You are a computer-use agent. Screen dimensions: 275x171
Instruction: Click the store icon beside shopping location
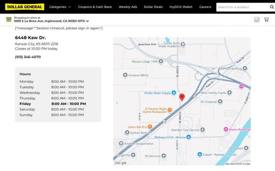point(9,19)
